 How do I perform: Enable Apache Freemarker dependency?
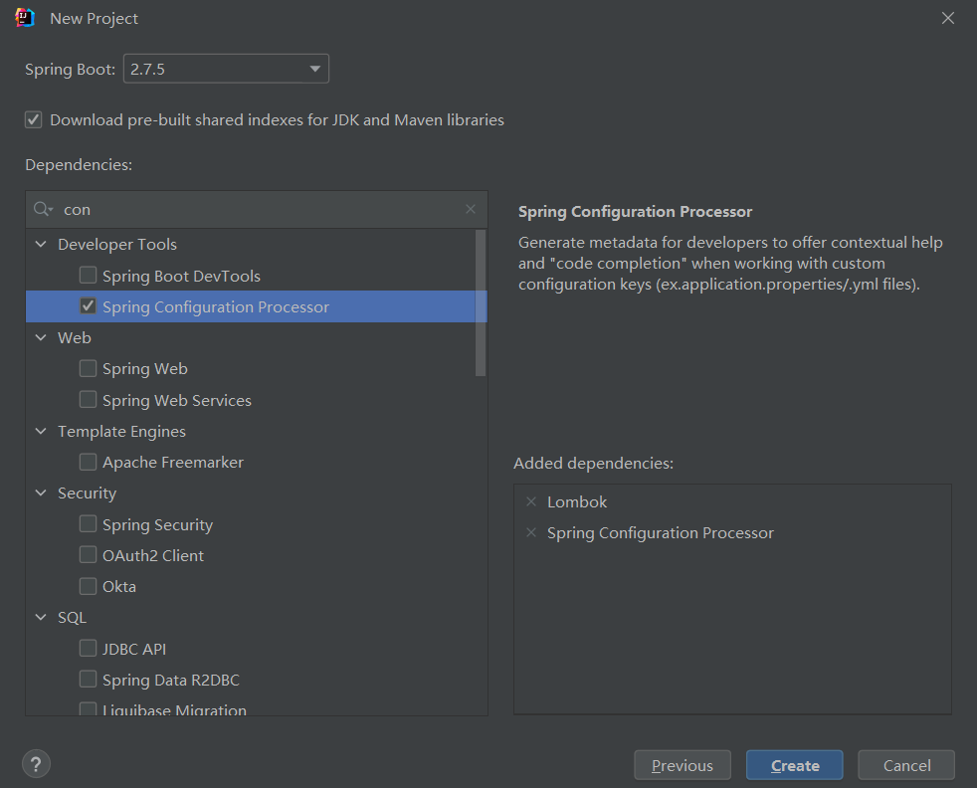point(88,462)
